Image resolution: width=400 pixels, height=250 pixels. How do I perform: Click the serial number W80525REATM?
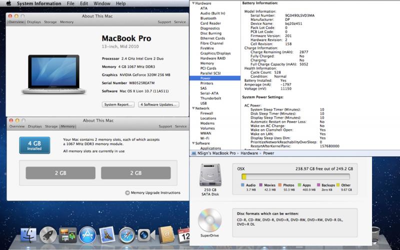[x=141, y=83]
